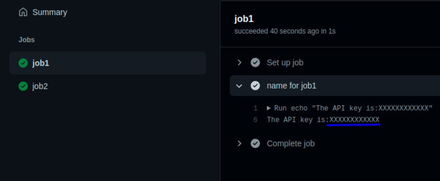
Task: Select job1 in the Jobs sidebar
Action: (x=108, y=63)
